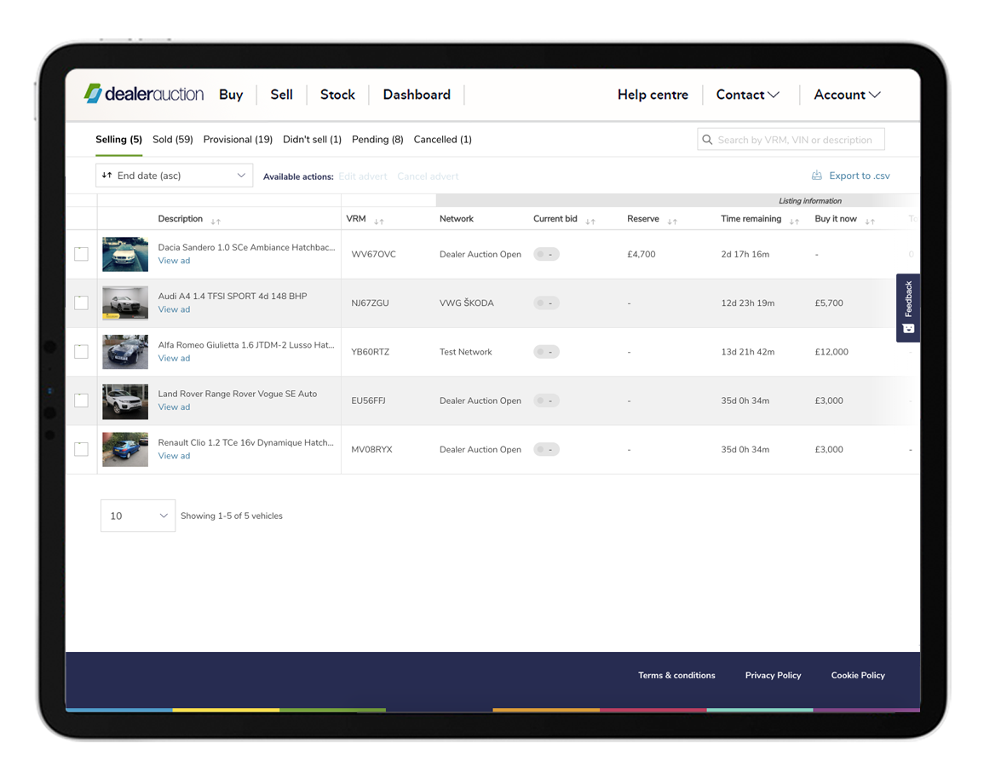Open the Feedback side tab
This screenshot has height=784, width=984.
tap(908, 308)
